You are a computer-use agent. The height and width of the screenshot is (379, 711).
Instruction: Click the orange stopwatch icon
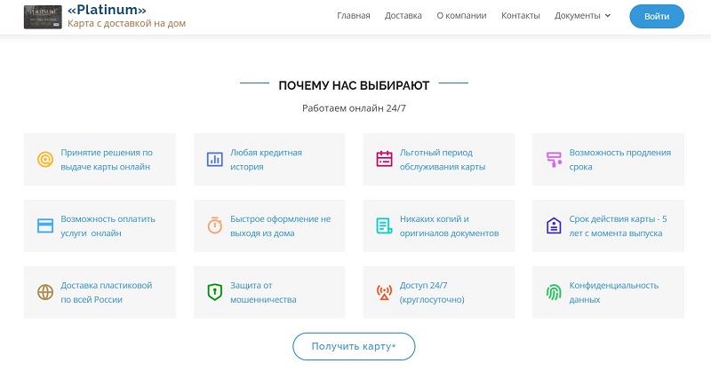coord(214,225)
